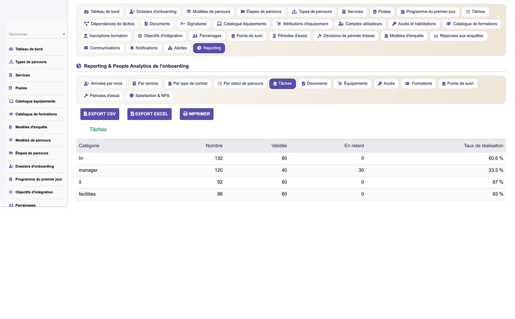515x319 pixels.
Task: Click the signpost icon beside sidebar Modèles de parcours
Action: pos(11,140)
